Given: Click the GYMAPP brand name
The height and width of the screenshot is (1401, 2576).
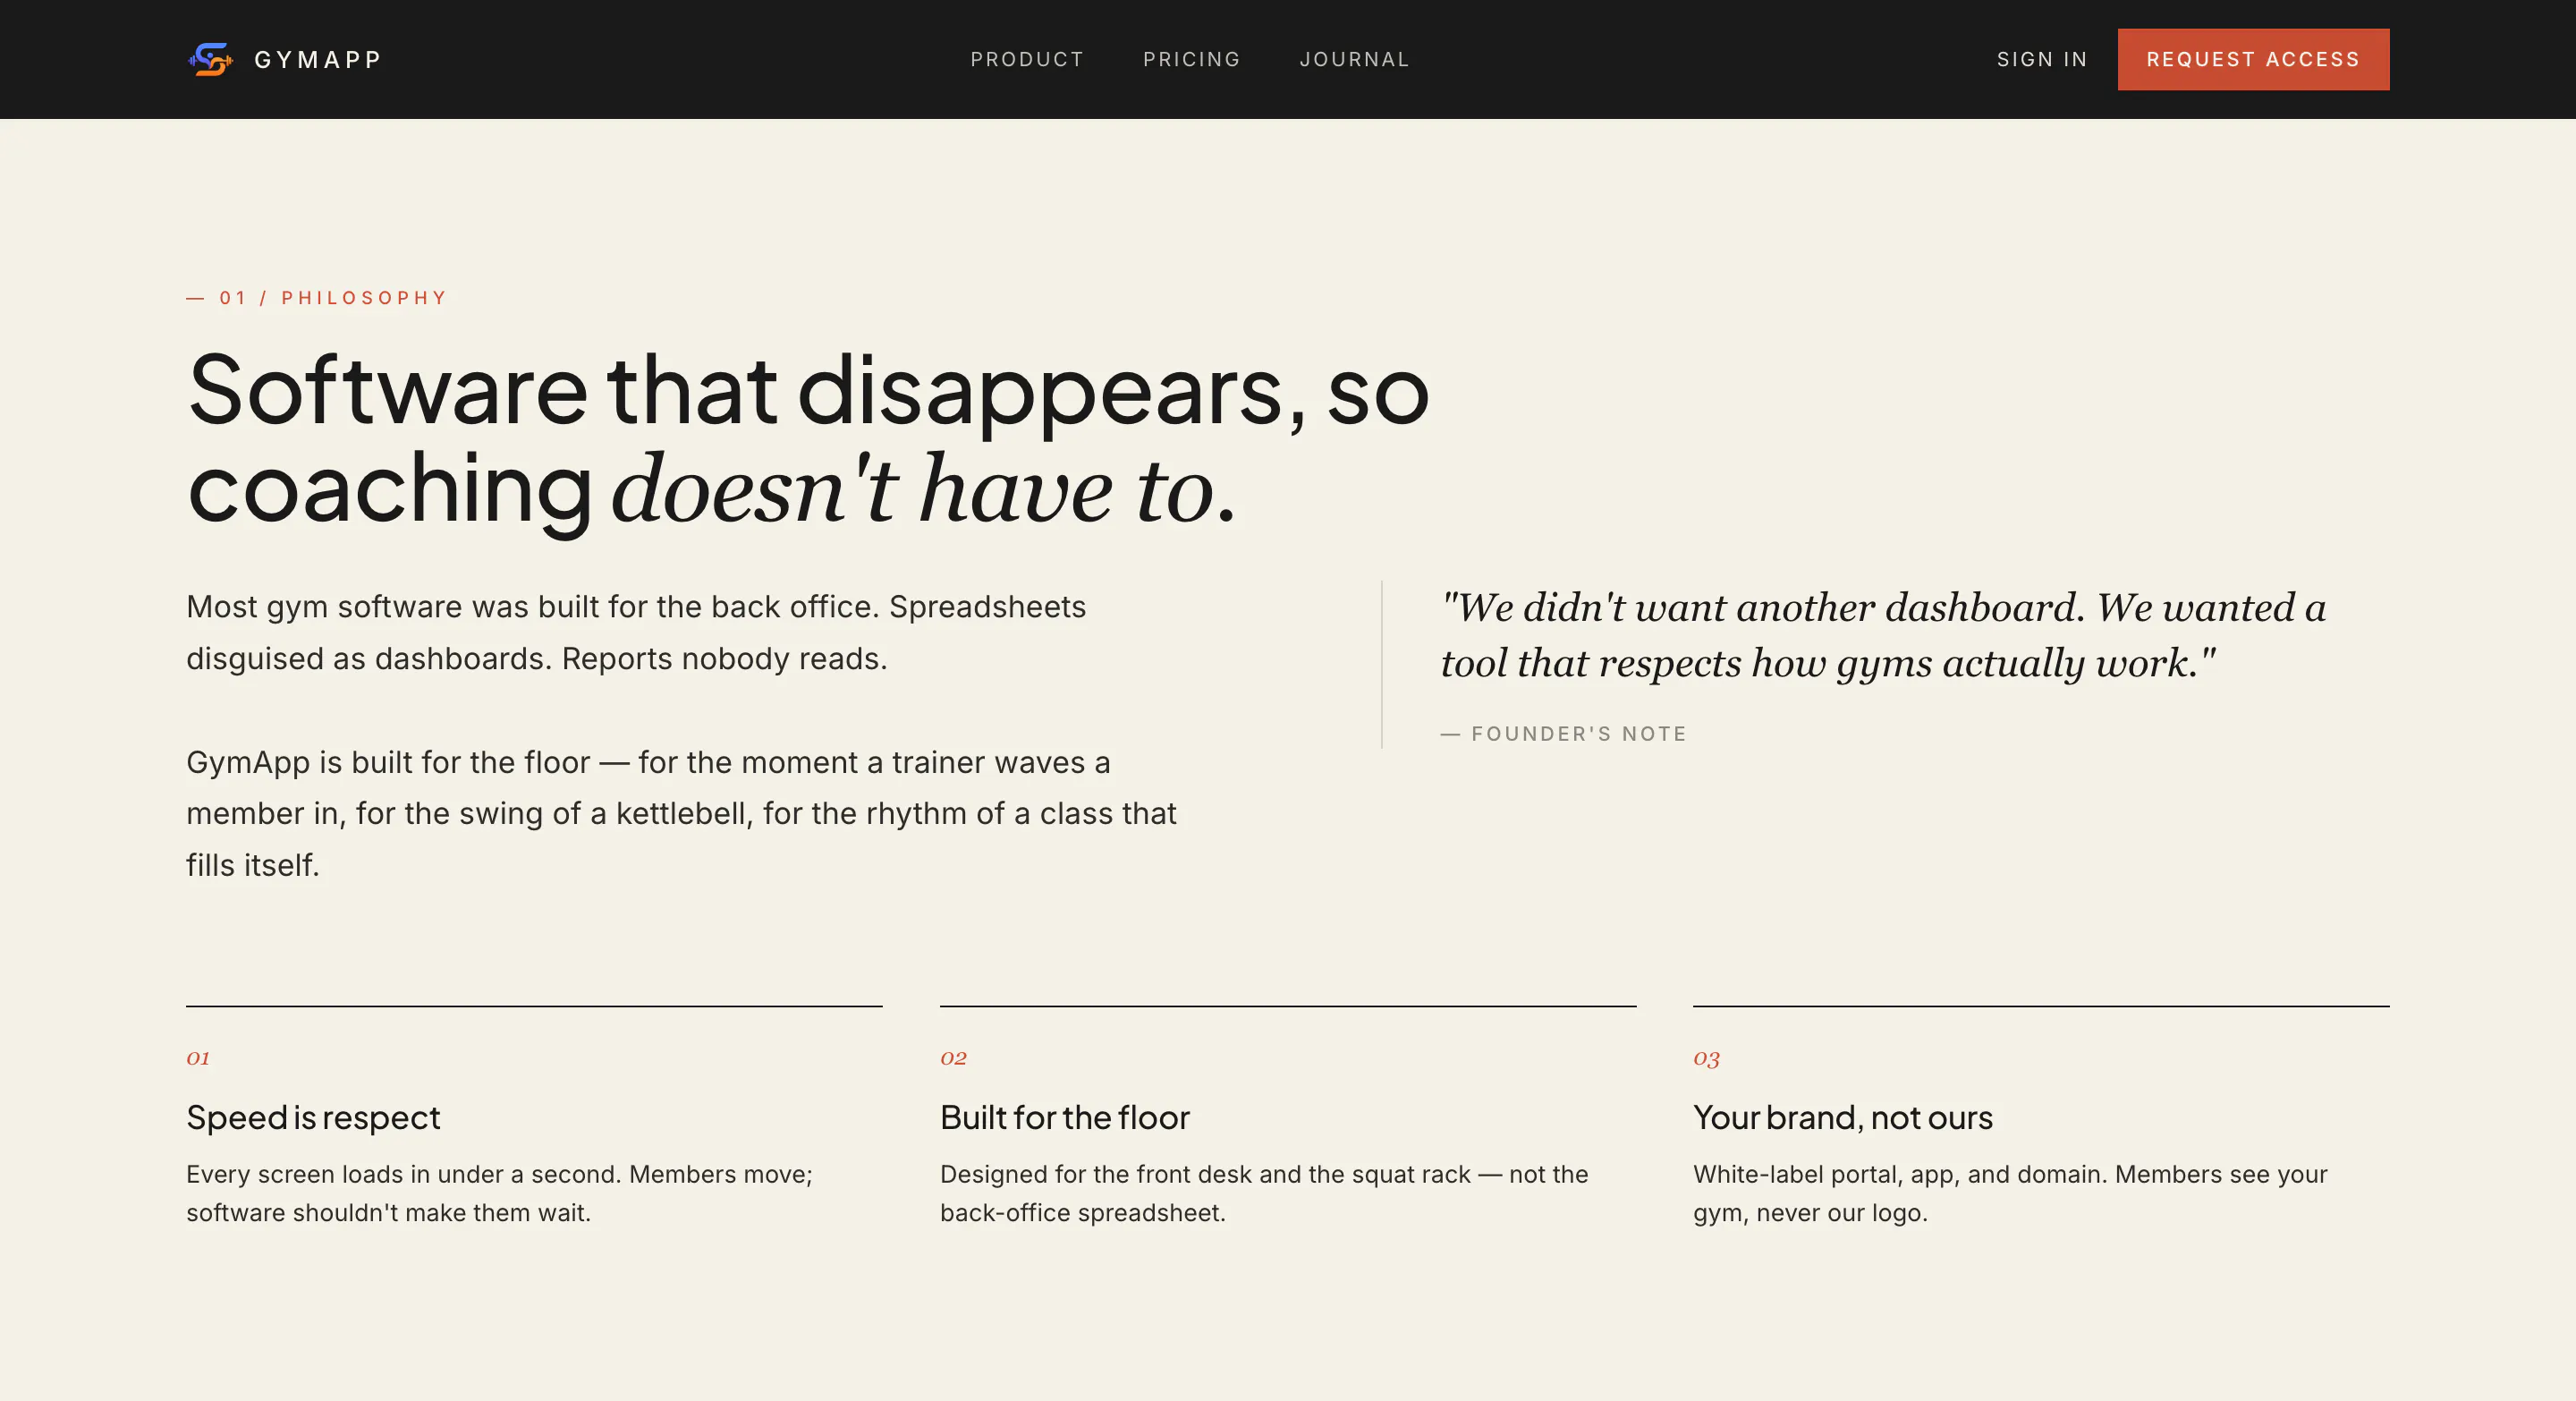Looking at the screenshot, I should tap(317, 60).
